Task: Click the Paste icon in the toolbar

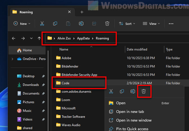Action: pos(68,23)
